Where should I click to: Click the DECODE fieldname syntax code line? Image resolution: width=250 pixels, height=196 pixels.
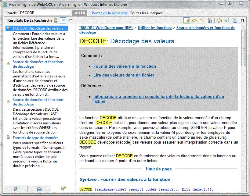pyautogui.click(x=146, y=189)
